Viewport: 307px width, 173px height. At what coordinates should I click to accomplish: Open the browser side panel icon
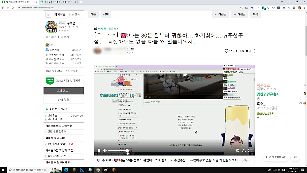pos(294,8)
